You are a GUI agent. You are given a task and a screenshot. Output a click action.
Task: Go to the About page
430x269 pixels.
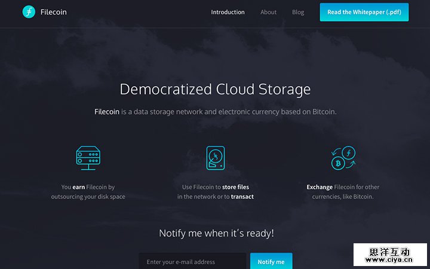point(269,12)
